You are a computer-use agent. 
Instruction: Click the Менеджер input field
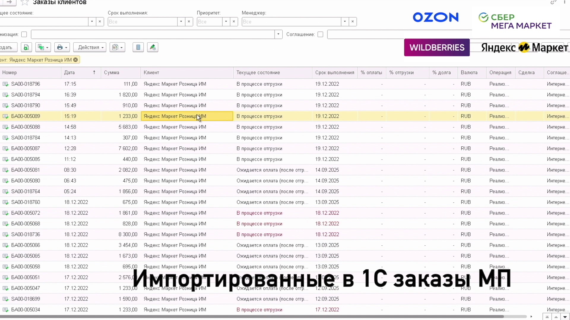291,22
